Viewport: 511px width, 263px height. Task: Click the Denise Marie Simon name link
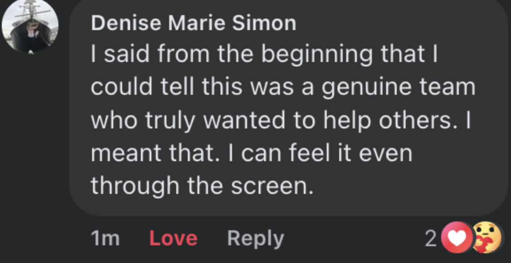point(194,23)
